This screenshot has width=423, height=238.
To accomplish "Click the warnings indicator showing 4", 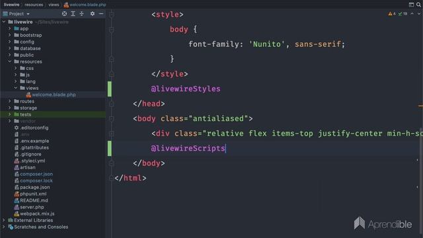I will pos(392,13).
